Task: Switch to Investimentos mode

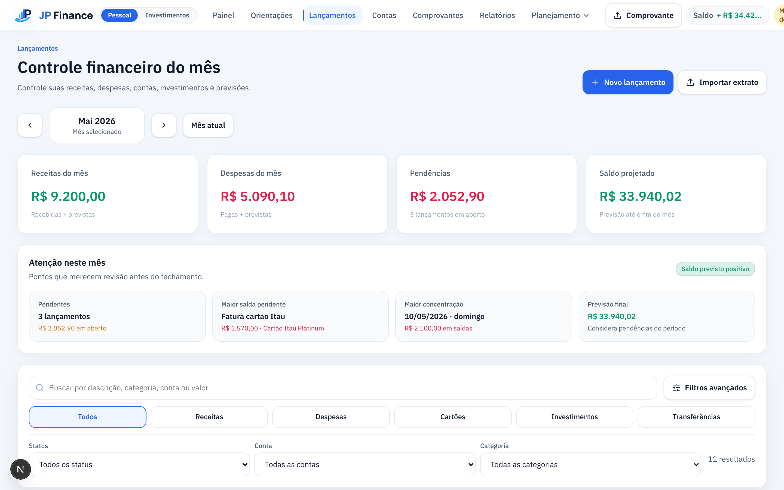Action: coord(167,15)
